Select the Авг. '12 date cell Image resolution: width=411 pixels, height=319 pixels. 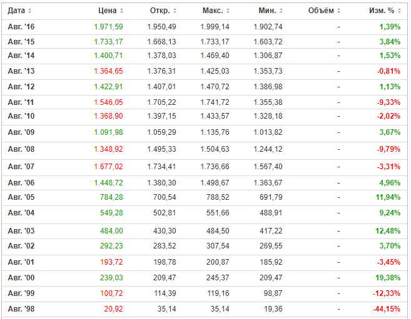coord(21,87)
